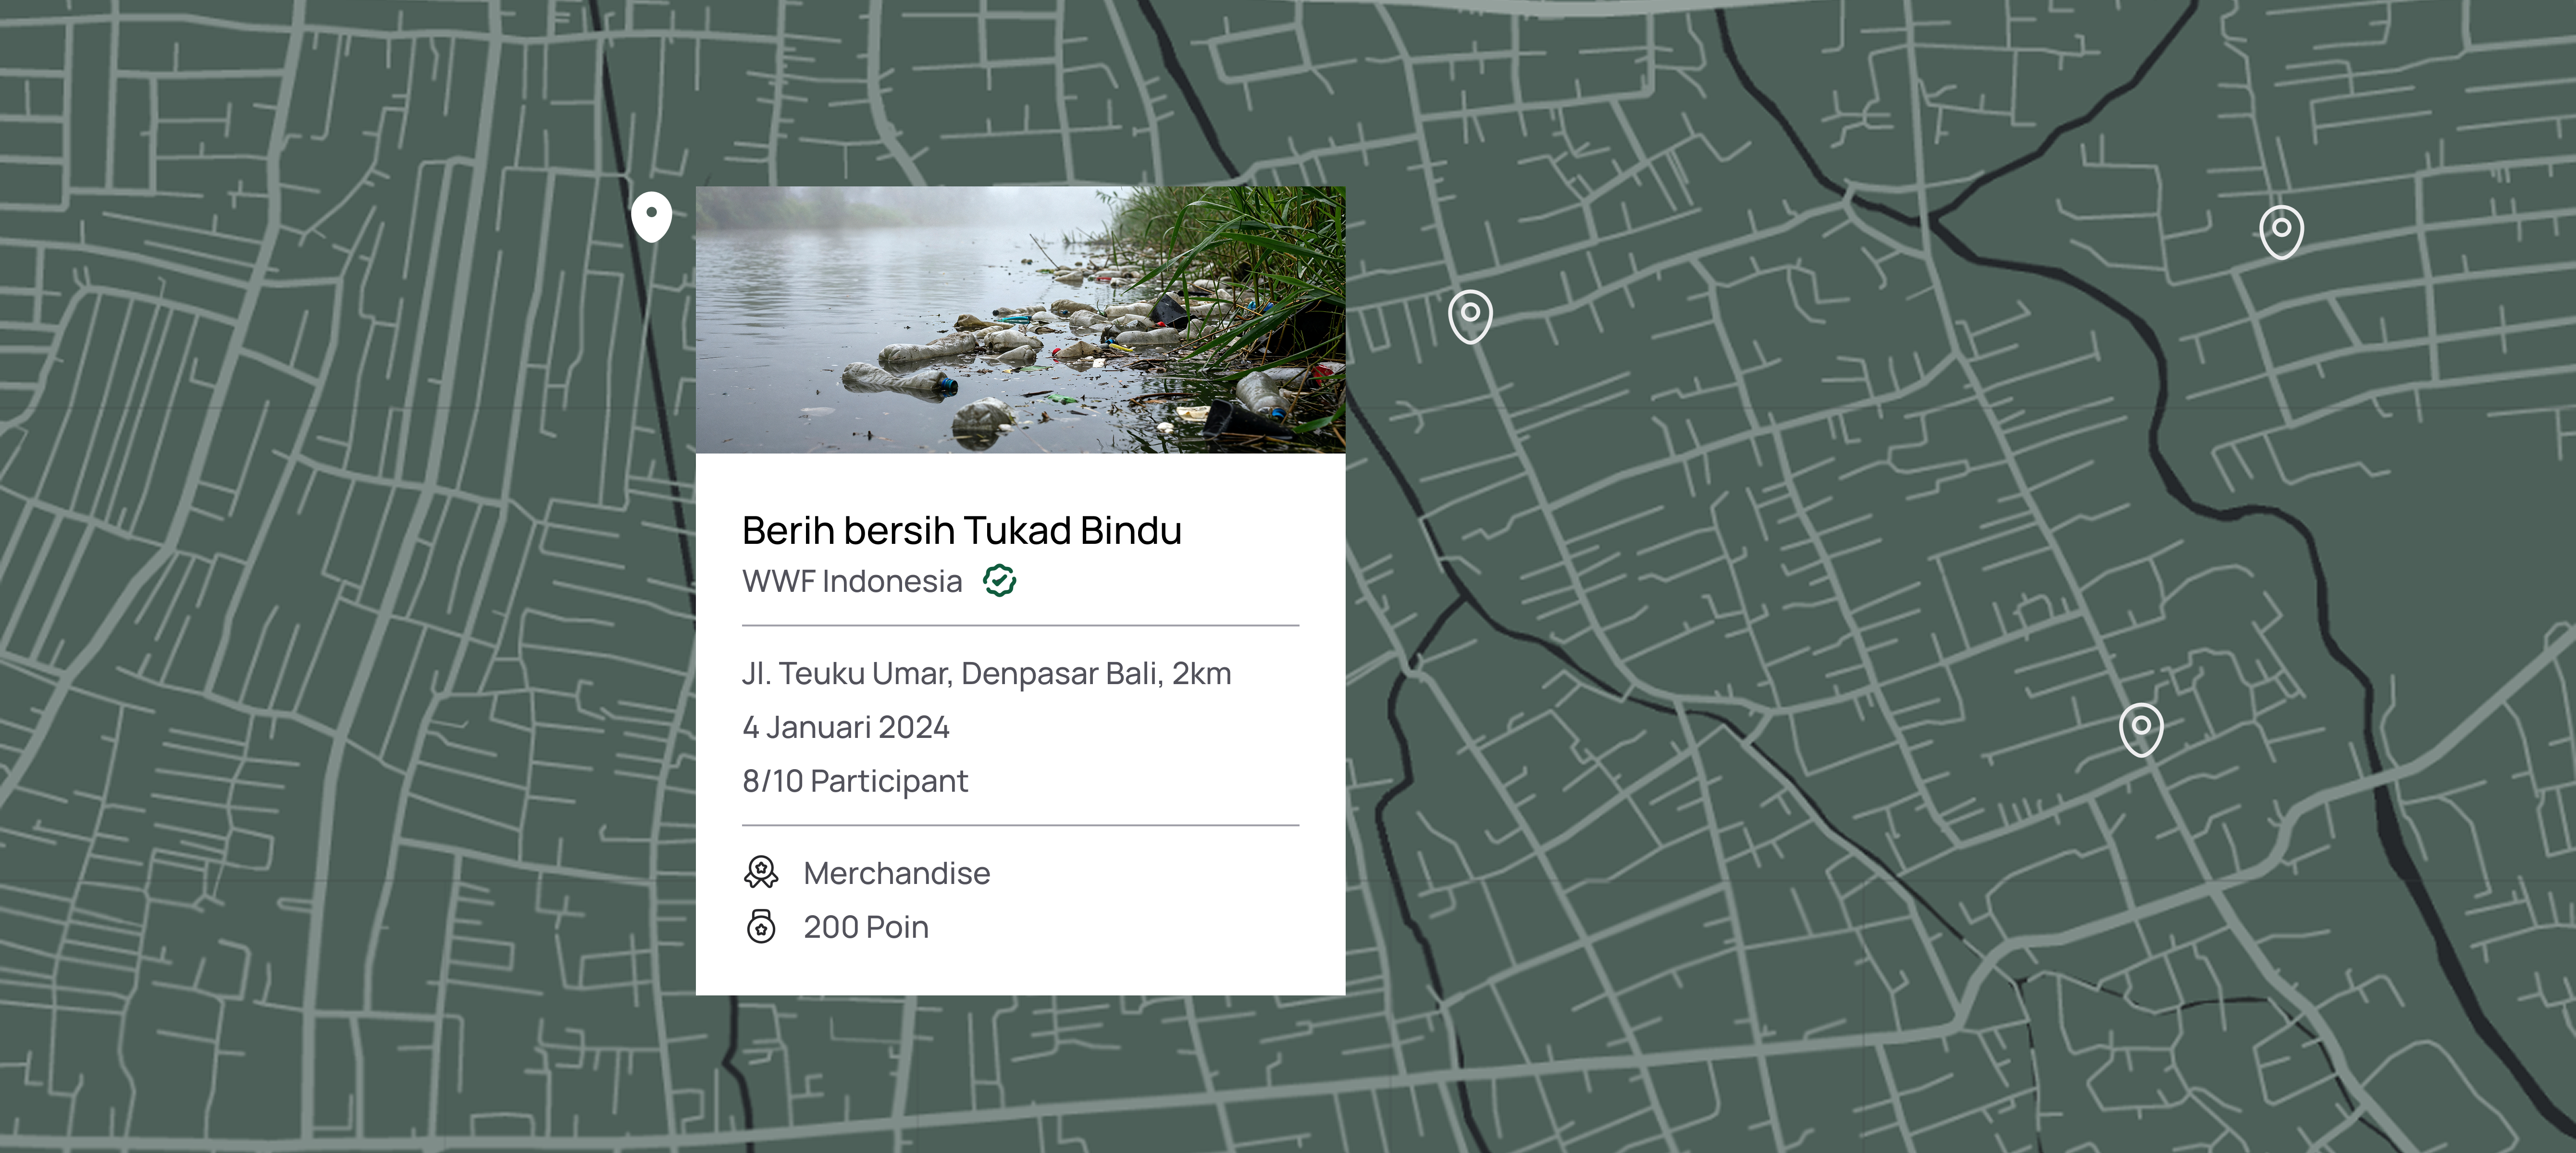Screen dimensions: 2576x1153
Task: Select the 200 Poin reward label
Action: point(866,927)
